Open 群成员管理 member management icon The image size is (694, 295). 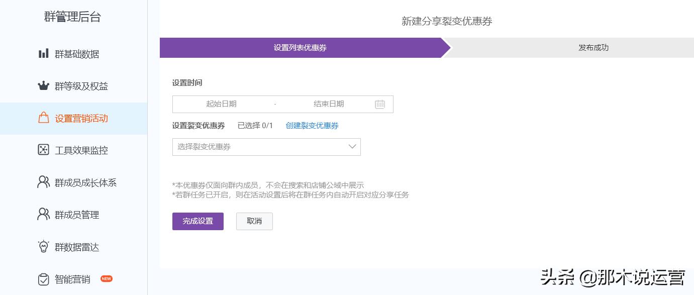pos(43,214)
